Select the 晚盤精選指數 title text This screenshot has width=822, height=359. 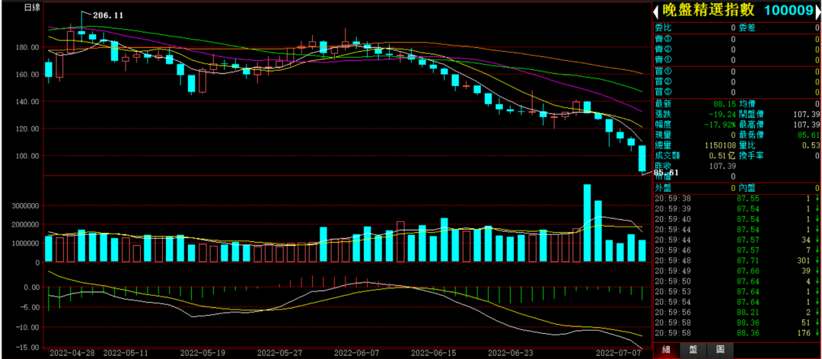point(709,12)
